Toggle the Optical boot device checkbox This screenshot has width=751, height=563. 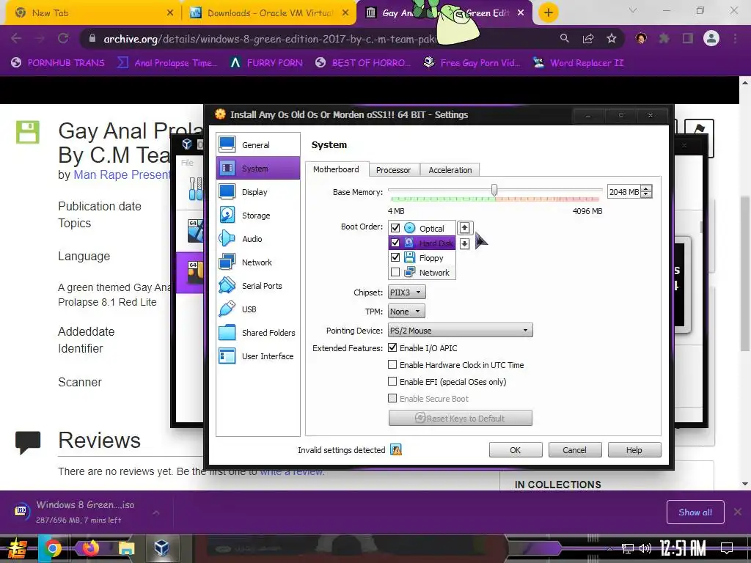click(x=395, y=228)
